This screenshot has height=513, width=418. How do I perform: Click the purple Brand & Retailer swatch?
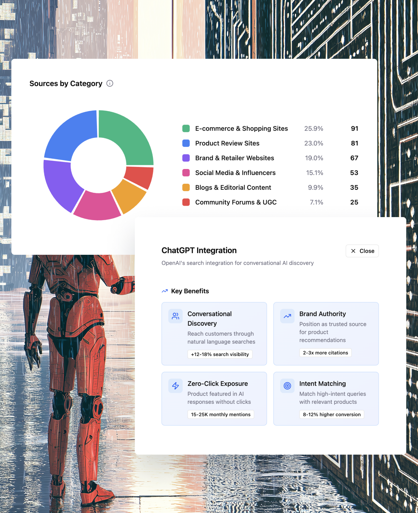[x=186, y=158]
